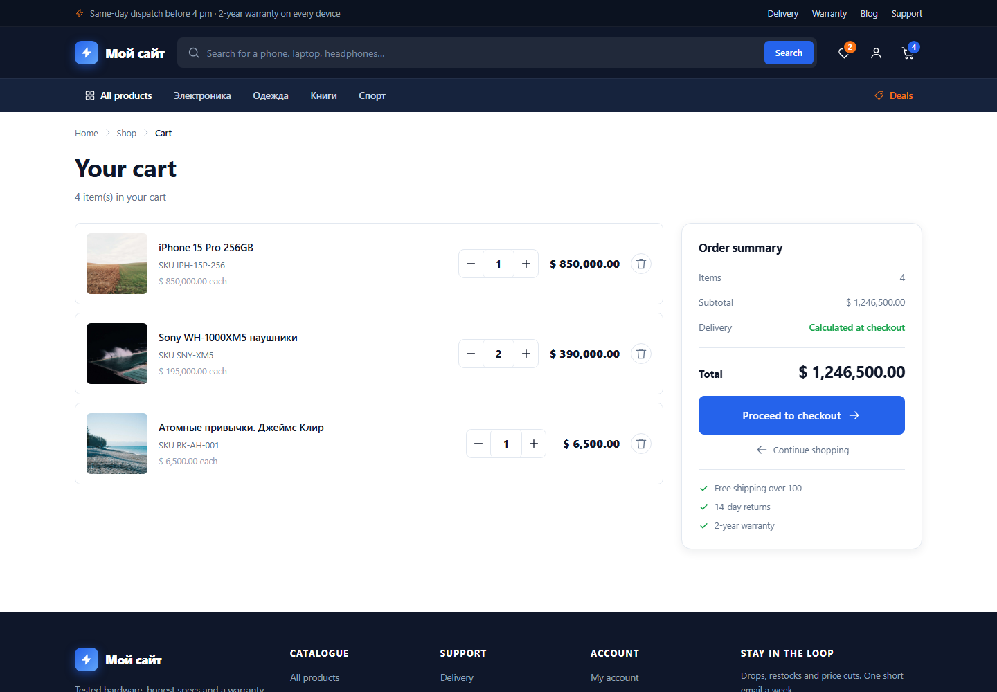Open Одежда category
Image resolution: width=997 pixels, height=692 pixels.
click(x=271, y=95)
